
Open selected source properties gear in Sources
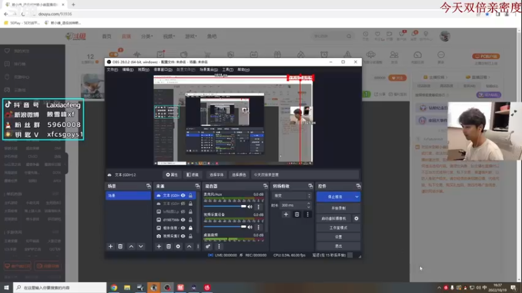(x=178, y=247)
